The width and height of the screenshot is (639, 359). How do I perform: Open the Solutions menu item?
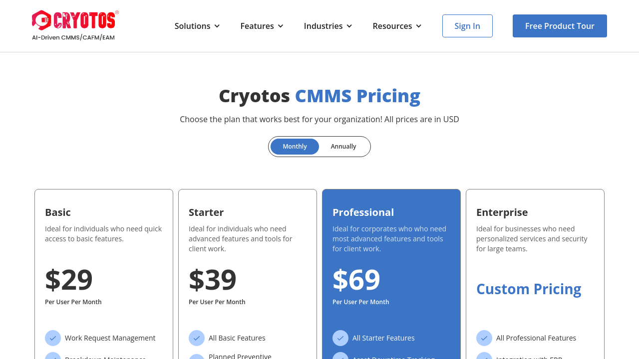coord(192,26)
